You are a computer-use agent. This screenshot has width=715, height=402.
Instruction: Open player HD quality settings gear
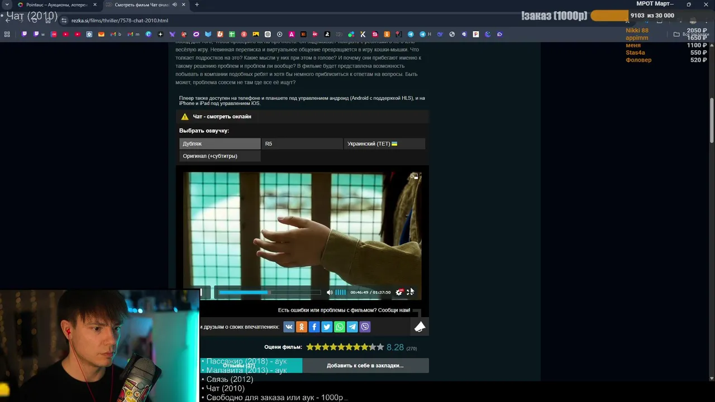(399, 292)
